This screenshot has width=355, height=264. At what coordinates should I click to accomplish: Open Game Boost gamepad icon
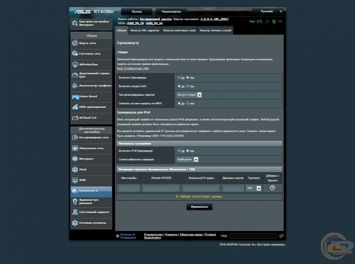(75, 97)
